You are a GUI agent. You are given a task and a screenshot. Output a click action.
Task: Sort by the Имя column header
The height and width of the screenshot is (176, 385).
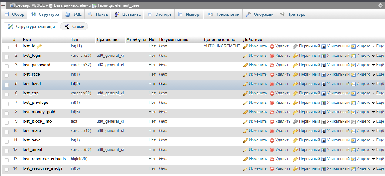pos(27,40)
